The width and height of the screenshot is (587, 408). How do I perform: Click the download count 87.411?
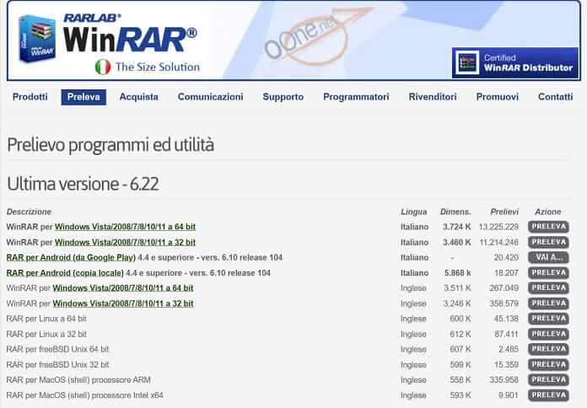coord(506,335)
